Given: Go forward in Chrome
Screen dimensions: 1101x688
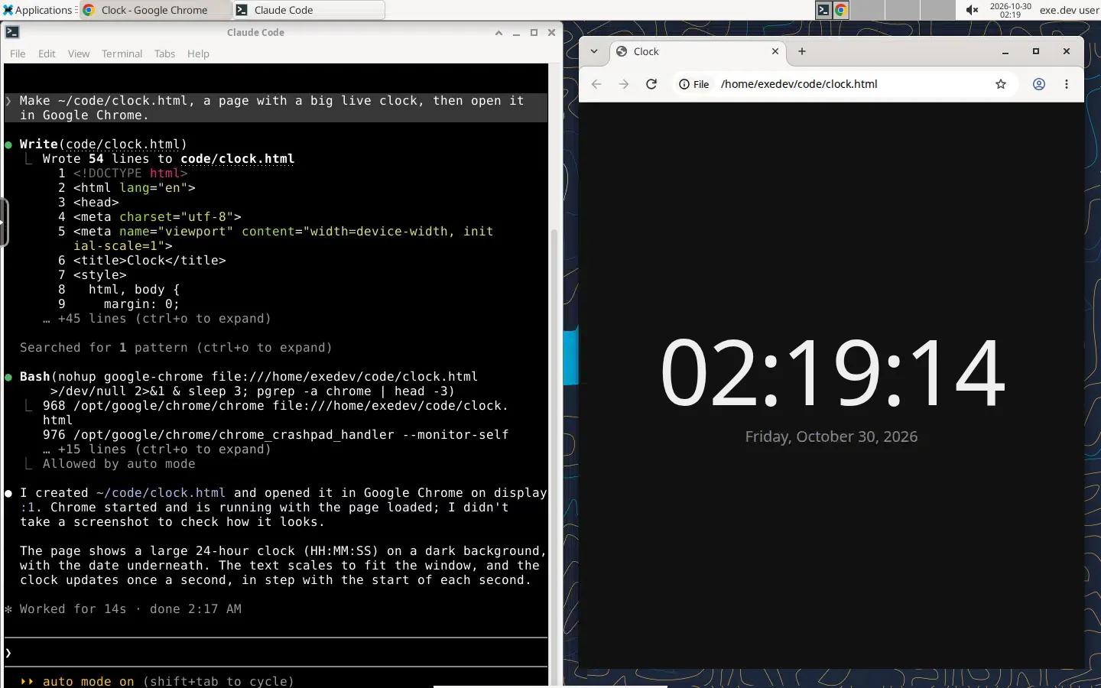Looking at the screenshot, I should click(x=624, y=84).
